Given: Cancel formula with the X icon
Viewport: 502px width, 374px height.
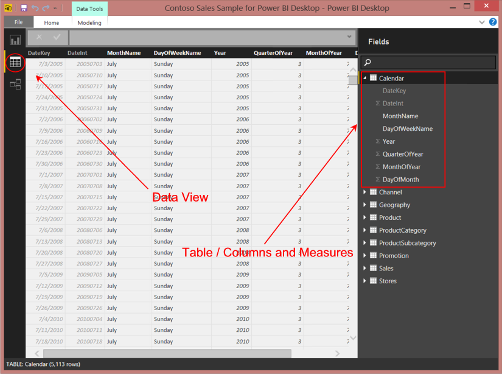Looking at the screenshot, I should pyautogui.click(x=39, y=37).
